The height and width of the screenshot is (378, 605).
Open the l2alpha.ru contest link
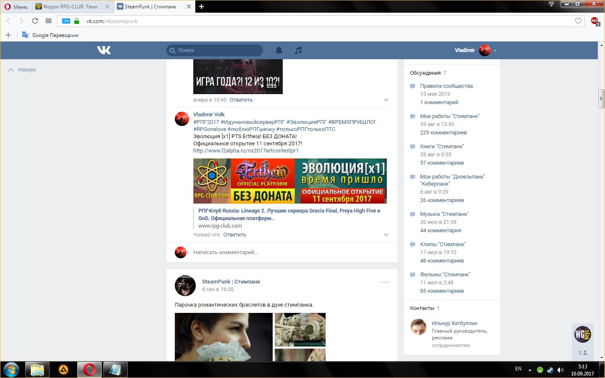pyautogui.click(x=246, y=150)
